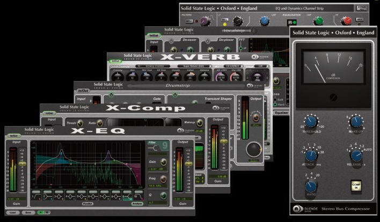
Task: Toggle the Vocalstrip De-ploser power button
Action: 208,41
